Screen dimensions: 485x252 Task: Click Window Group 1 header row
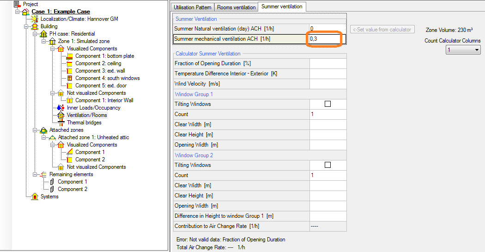[x=260, y=94]
